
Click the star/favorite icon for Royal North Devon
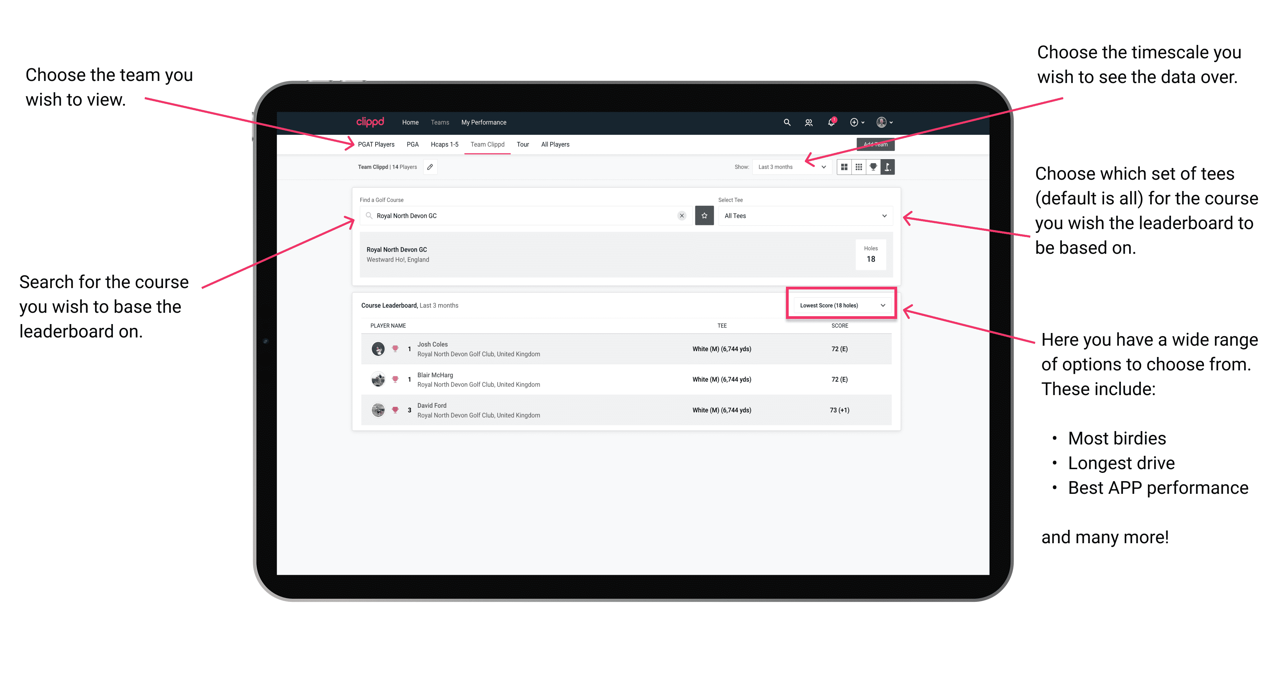pos(704,216)
